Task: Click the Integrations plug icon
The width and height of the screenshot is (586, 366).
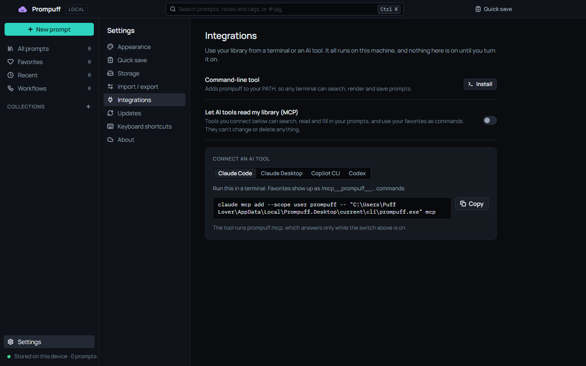Action: 110,100
